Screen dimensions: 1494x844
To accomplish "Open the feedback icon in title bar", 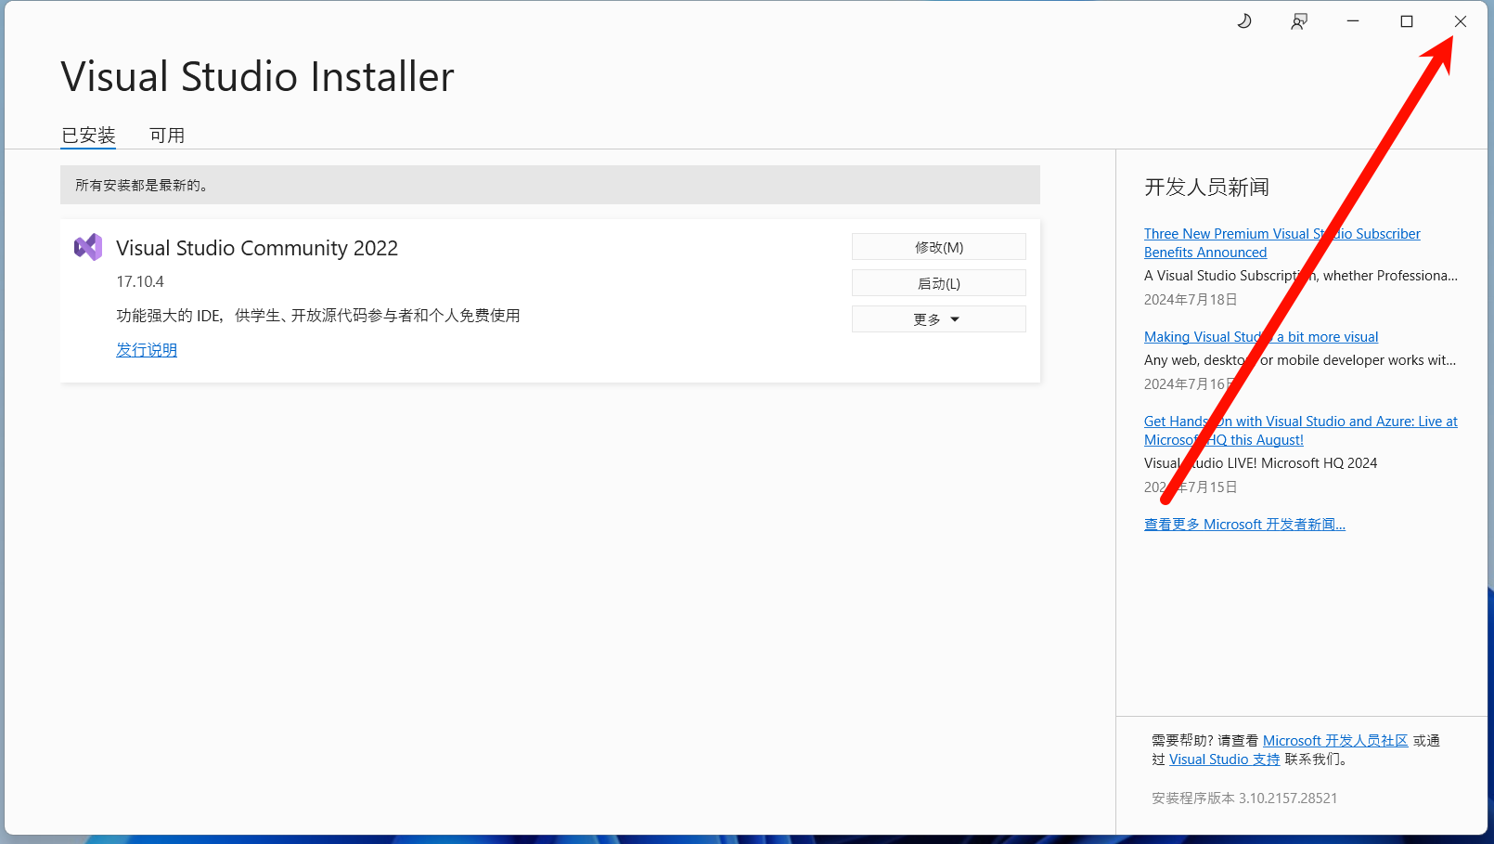I will (x=1299, y=21).
